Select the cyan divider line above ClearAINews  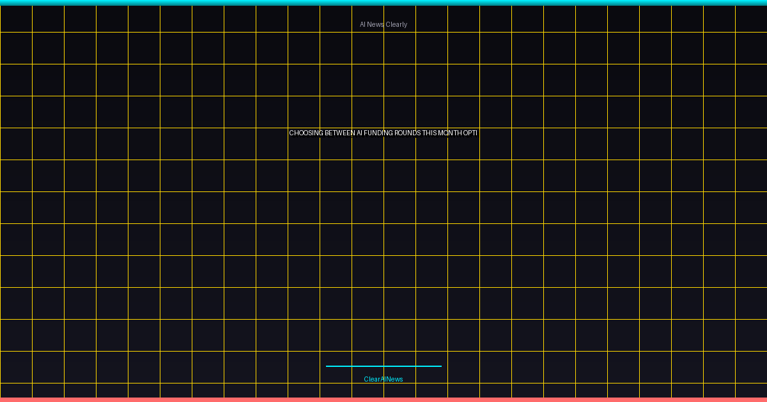383,366
